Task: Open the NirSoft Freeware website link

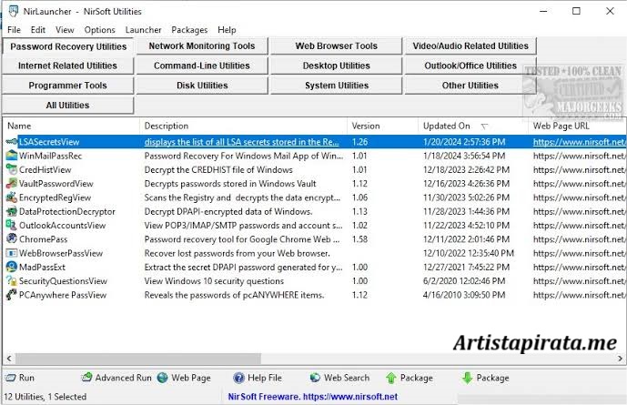Action: point(313,397)
